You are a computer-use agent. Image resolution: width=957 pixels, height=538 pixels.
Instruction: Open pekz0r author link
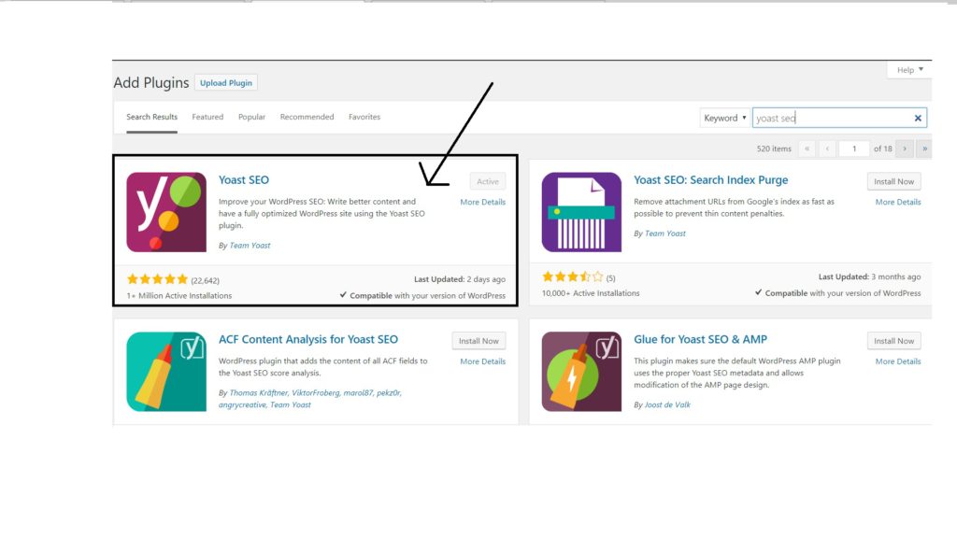(388, 393)
